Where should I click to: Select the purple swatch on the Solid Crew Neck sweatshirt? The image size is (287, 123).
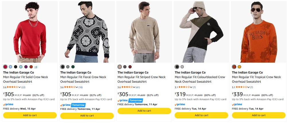coord(26,67)
